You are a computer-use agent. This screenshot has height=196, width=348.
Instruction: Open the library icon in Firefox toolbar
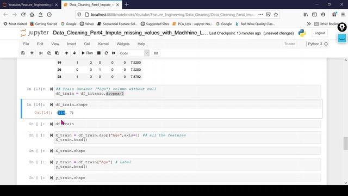click(306, 15)
